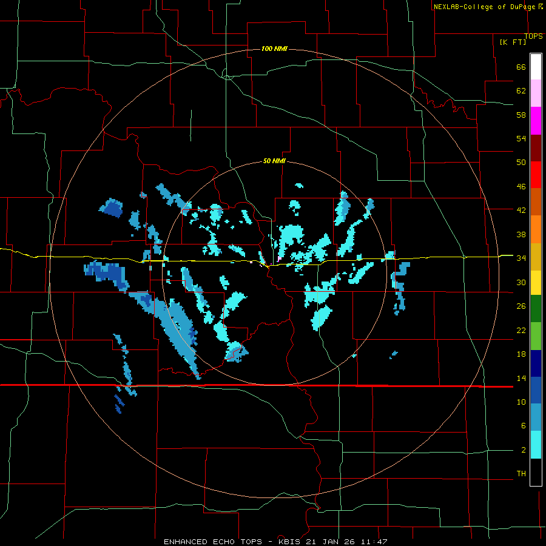Click the white swatch in the tops legend
This screenshot has height=546, width=546.
536,67
